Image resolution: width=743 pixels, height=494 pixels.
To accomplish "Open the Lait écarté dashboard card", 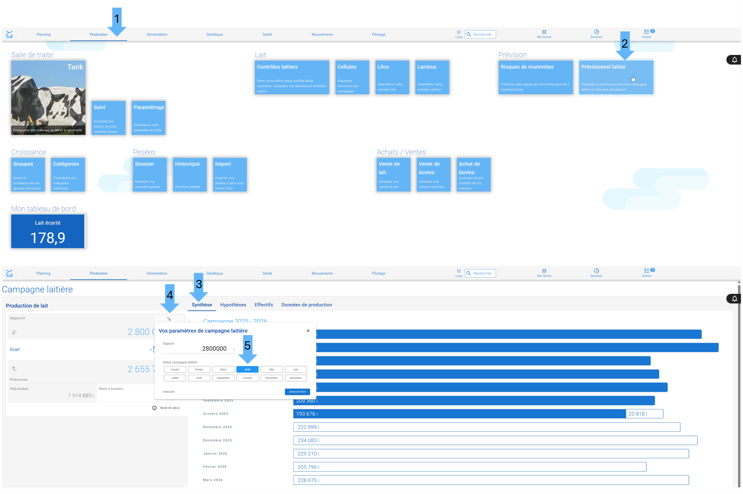I will [x=48, y=231].
